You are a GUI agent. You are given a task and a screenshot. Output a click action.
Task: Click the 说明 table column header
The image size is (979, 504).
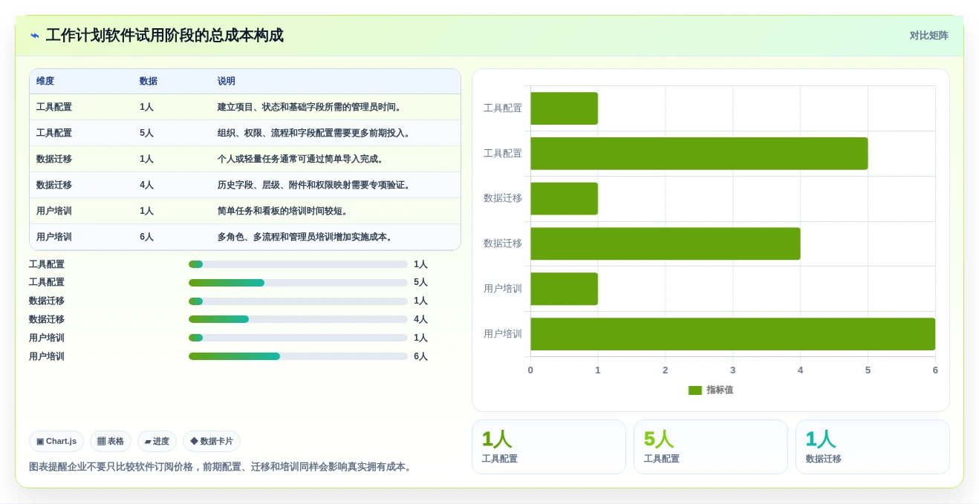pos(227,82)
